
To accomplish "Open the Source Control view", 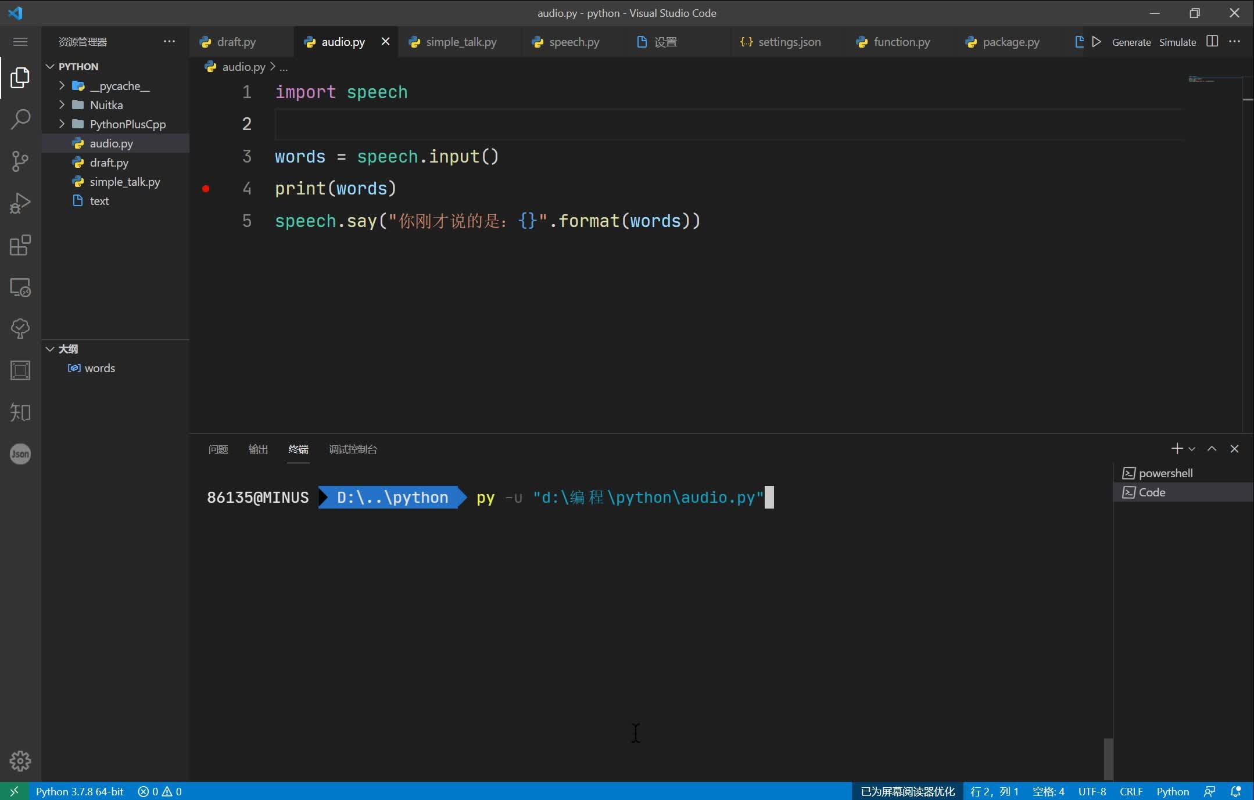I will [x=20, y=161].
